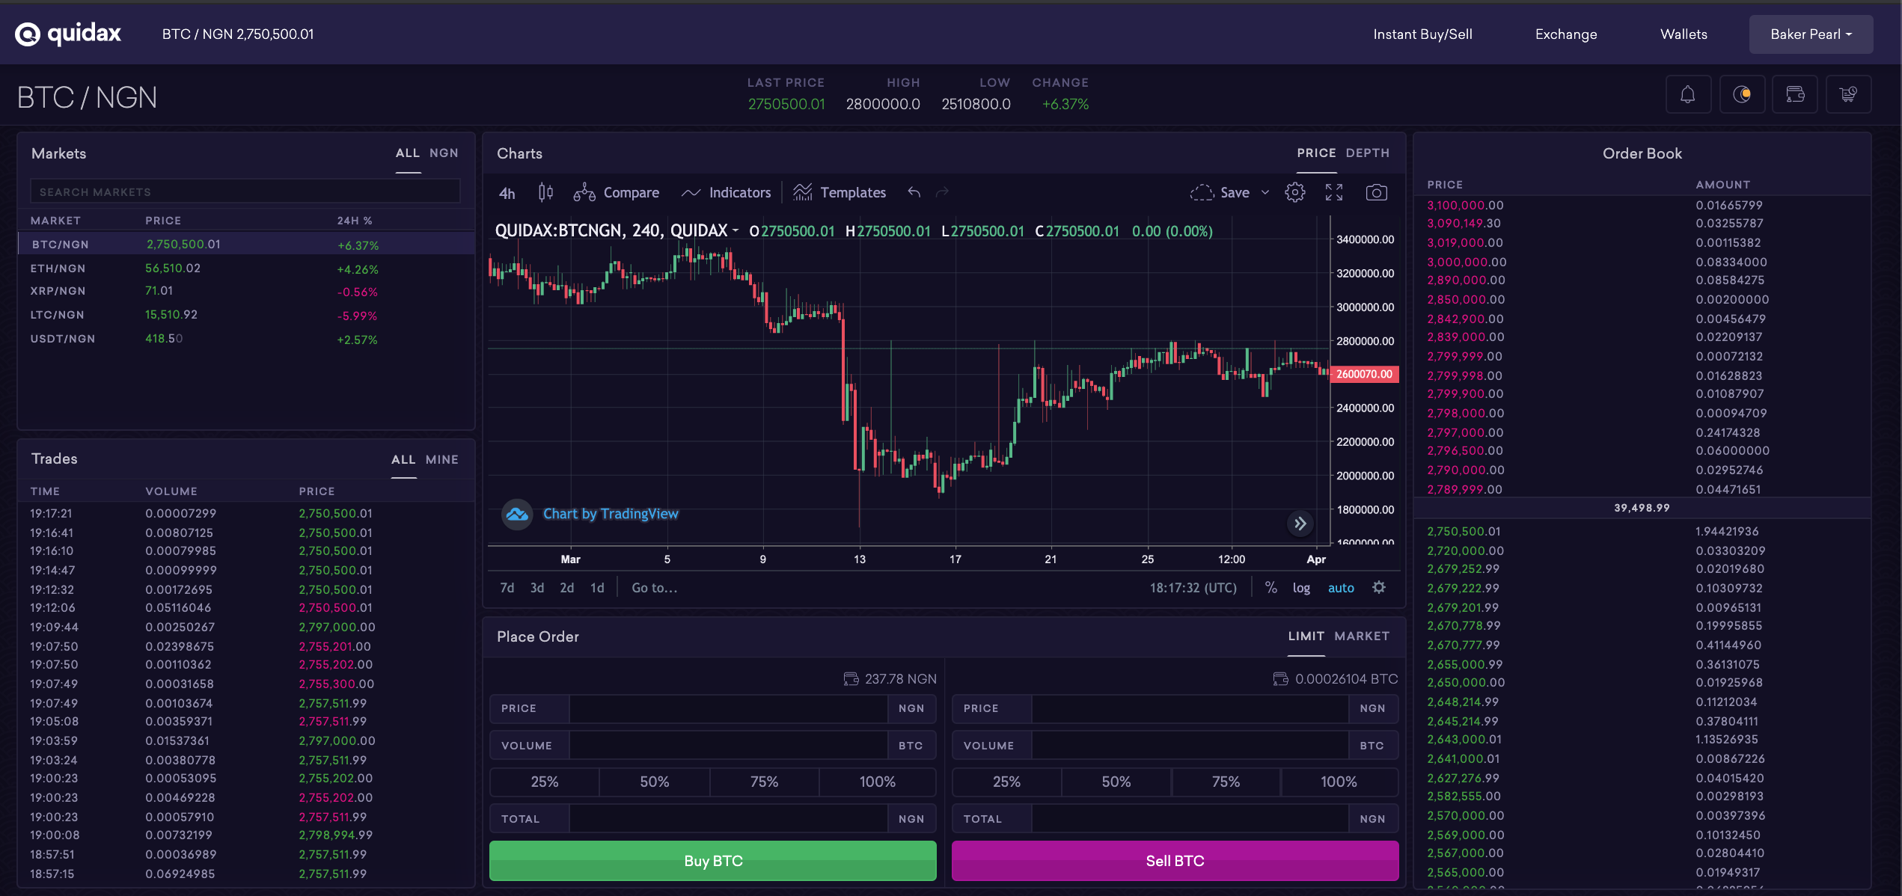Toggle the dark mode moon icon

coord(1742,94)
